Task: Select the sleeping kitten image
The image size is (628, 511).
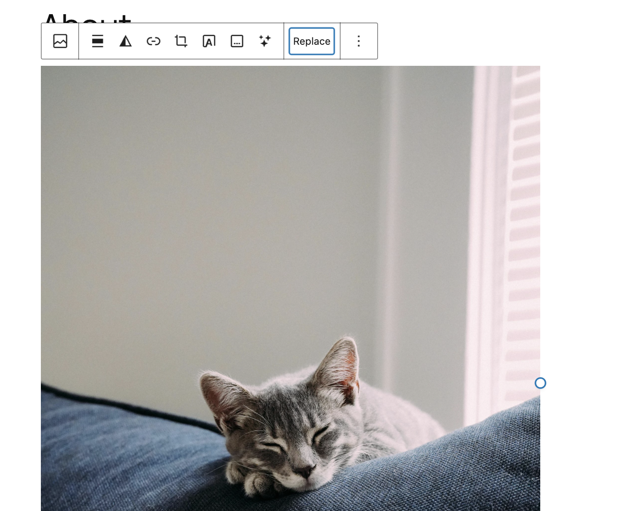Action: point(290,288)
